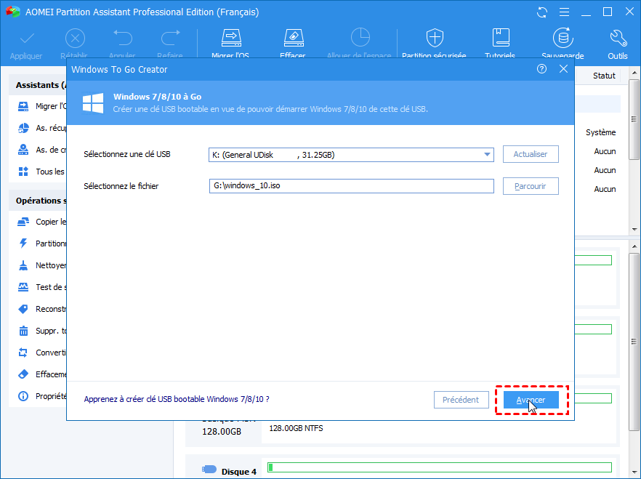Viewport: 641px width, 479px height.
Task: Click the Partitionnement lightning bolt icon
Action: 23,243
